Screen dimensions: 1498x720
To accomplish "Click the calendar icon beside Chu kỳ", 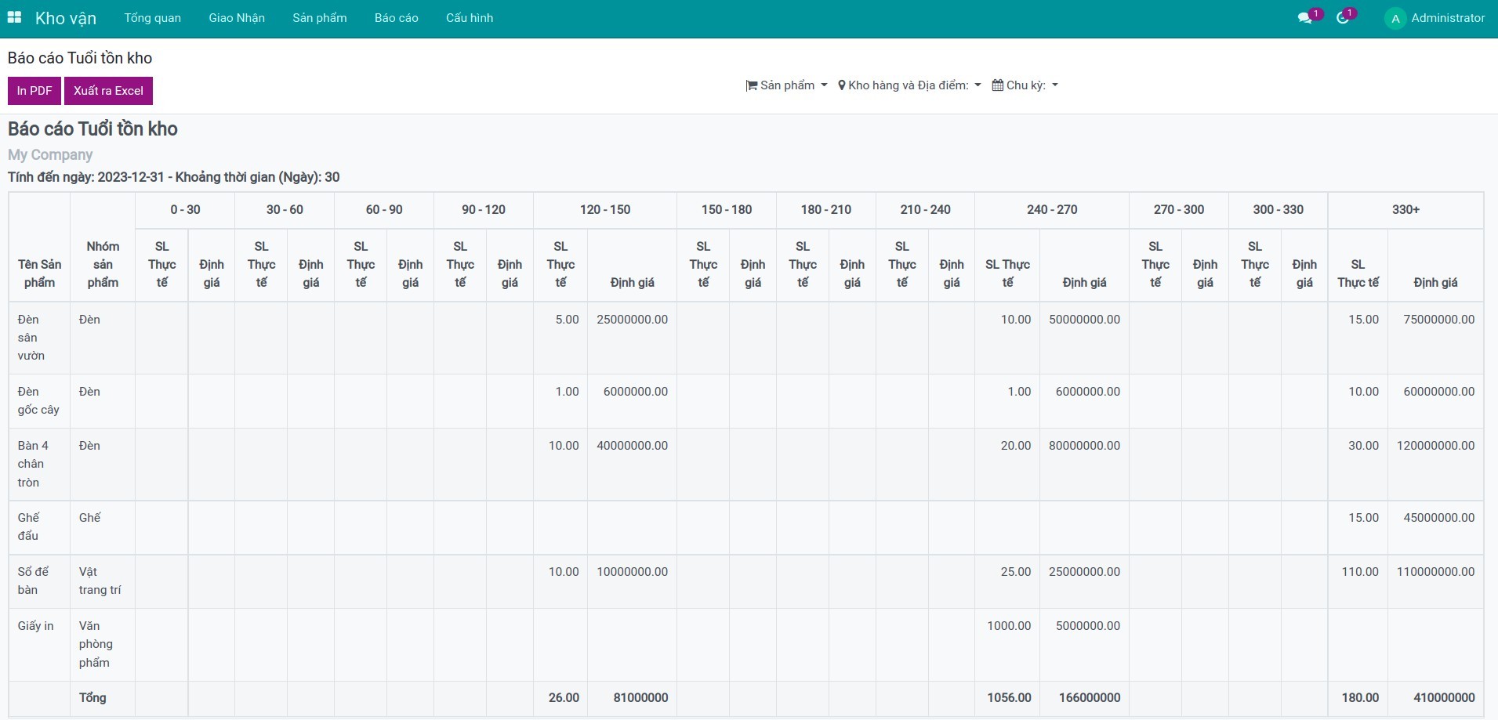I will point(997,85).
